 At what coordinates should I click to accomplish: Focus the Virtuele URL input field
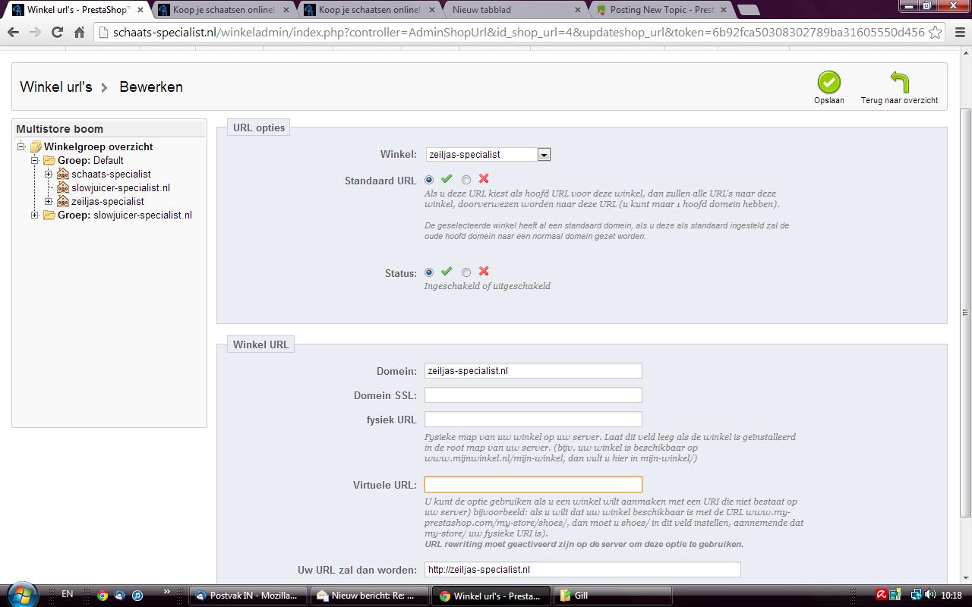coord(533,485)
